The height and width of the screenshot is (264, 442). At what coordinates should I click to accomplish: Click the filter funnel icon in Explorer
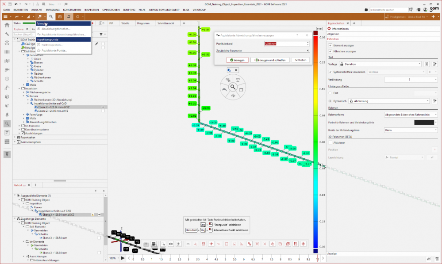[x=101, y=34]
